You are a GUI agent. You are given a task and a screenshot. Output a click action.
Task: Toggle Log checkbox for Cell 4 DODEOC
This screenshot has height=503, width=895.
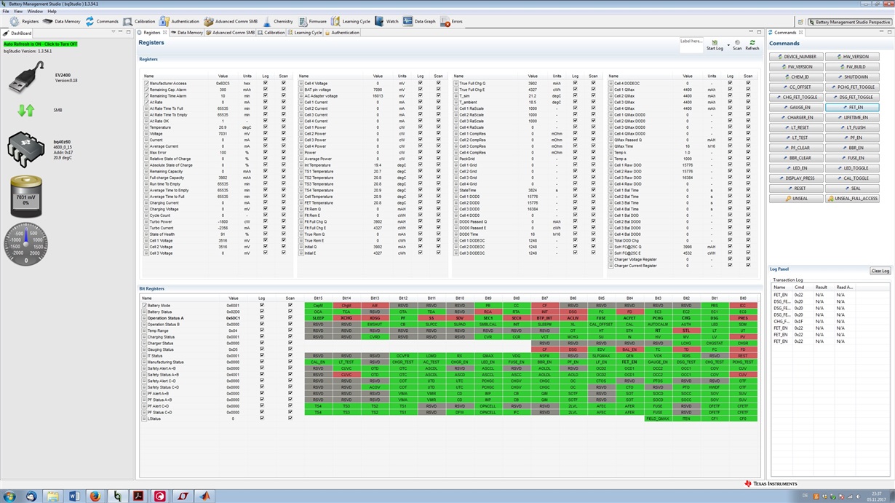[730, 83]
